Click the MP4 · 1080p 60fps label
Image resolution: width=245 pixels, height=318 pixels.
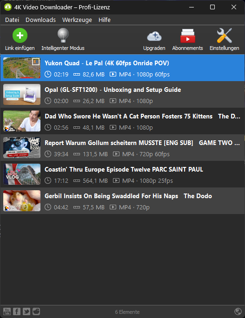pos(144,75)
